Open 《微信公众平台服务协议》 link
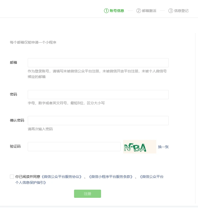Screen dimensions: 198x208 click(x=62, y=177)
